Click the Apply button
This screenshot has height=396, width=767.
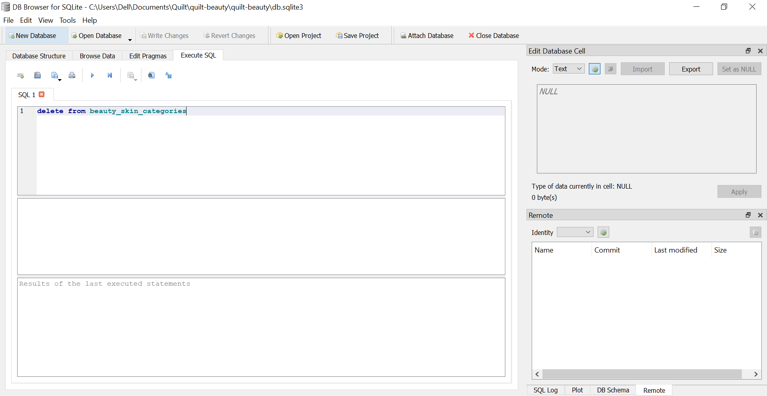tap(739, 192)
